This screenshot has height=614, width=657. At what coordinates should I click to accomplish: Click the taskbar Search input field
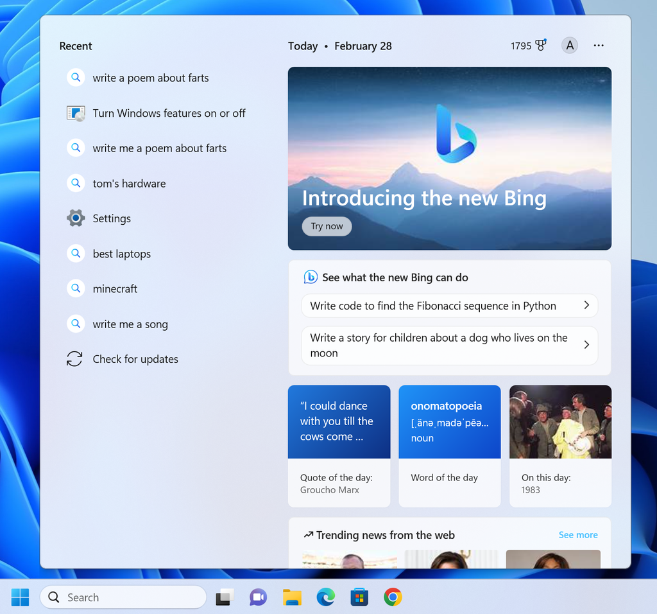click(123, 597)
